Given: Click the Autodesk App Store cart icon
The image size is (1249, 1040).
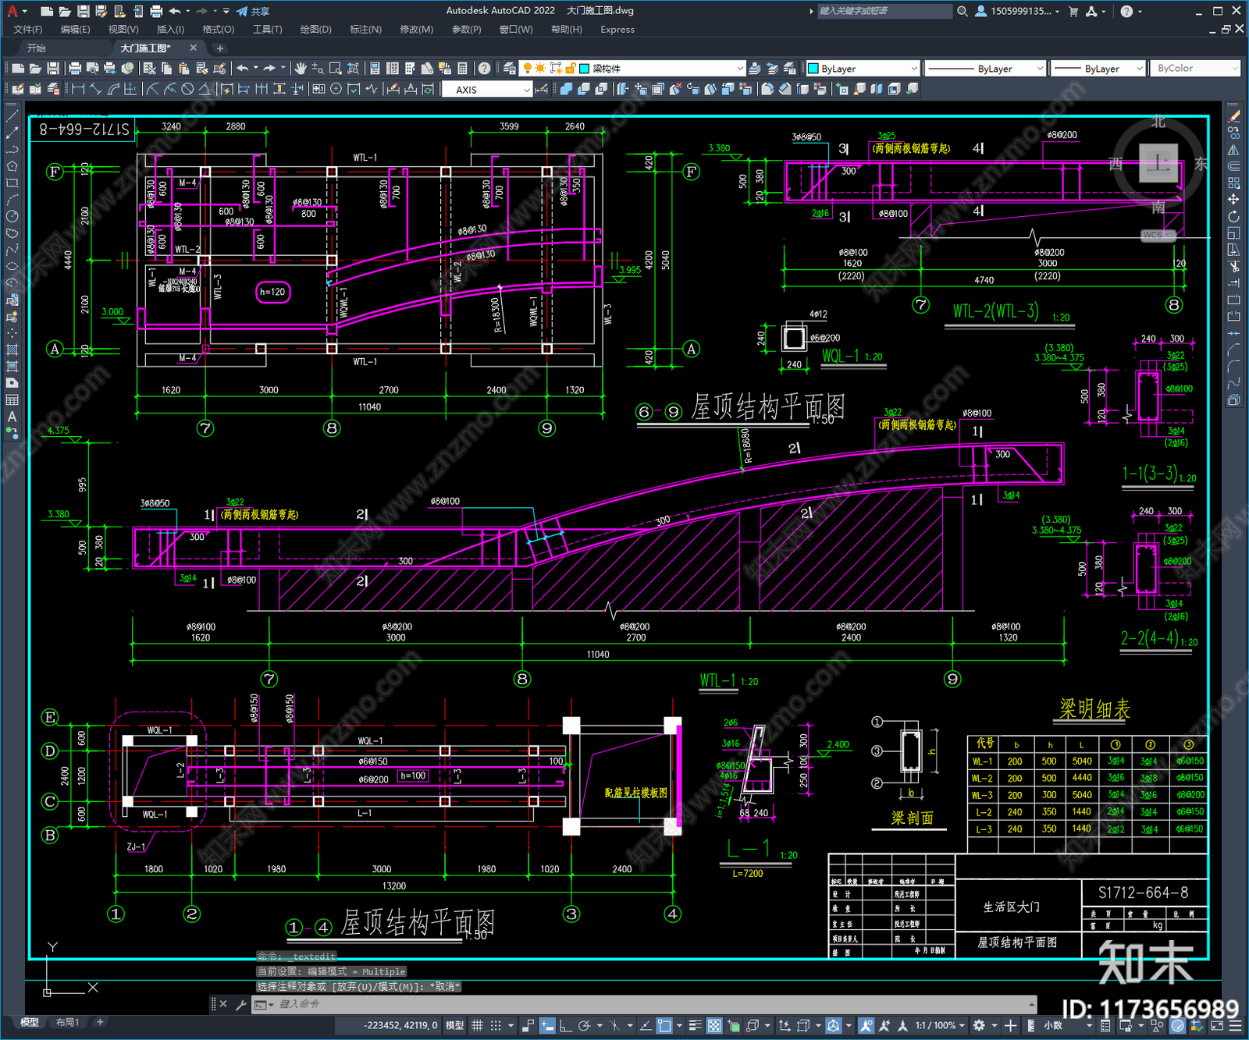Looking at the screenshot, I should click(1073, 11).
